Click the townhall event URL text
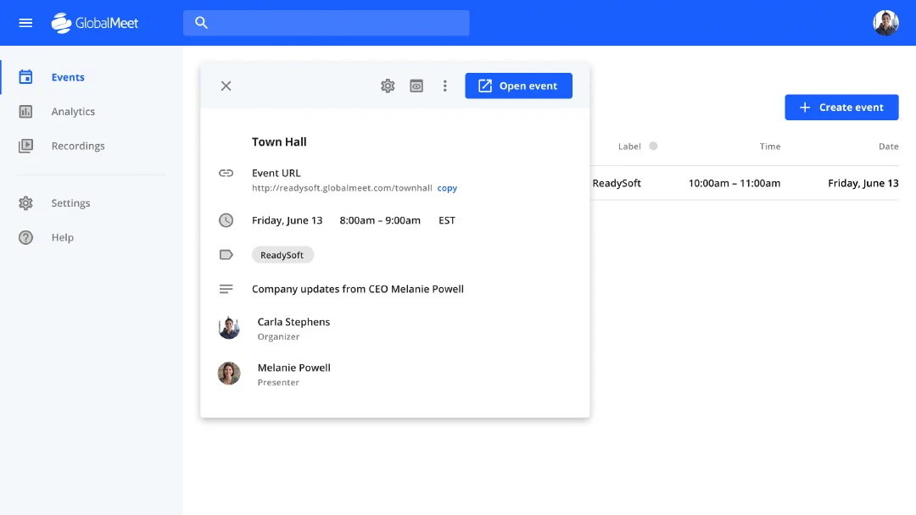 click(342, 188)
